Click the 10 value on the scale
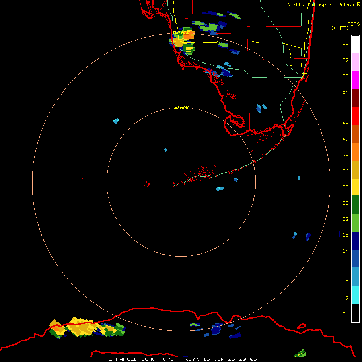The height and width of the screenshot is (362, 362). pyautogui.click(x=346, y=266)
